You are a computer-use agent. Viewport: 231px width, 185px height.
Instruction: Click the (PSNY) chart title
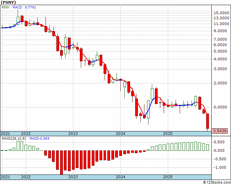point(8,2)
